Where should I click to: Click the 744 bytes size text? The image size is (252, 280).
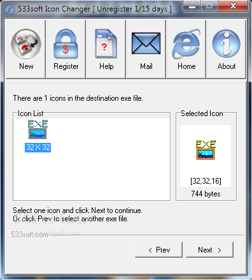point(206,194)
